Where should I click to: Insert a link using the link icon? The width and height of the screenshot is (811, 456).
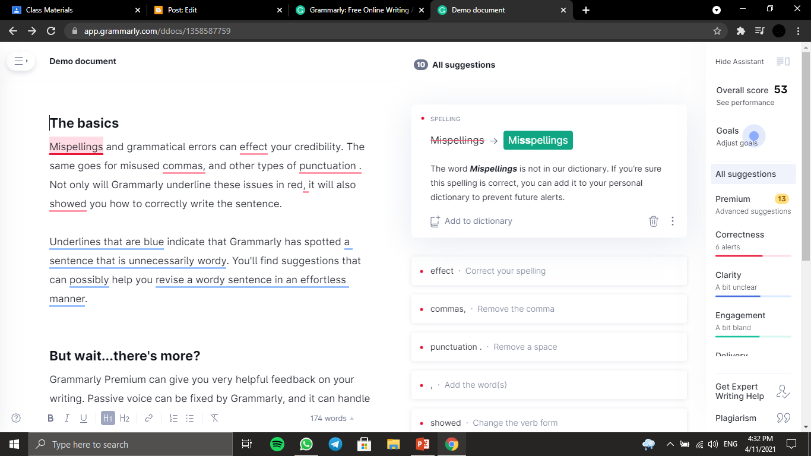click(x=149, y=418)
